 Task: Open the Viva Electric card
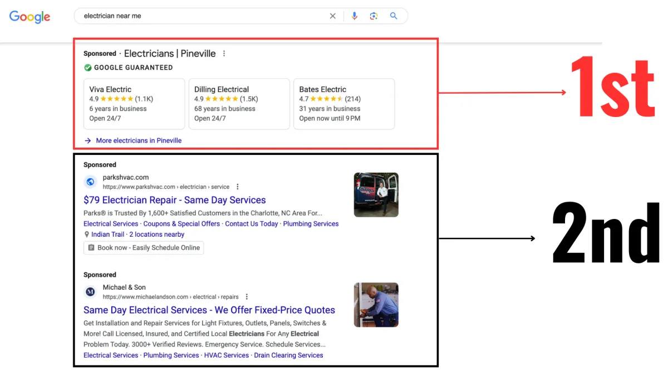134,104
